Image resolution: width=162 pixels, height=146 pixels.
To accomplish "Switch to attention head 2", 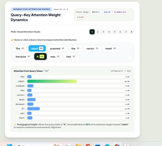I will [x=98, y=32].
